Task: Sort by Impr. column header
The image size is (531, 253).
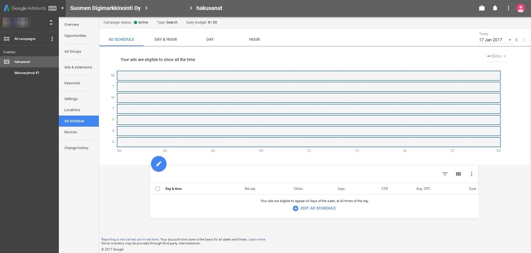Action: coord(341,189)
